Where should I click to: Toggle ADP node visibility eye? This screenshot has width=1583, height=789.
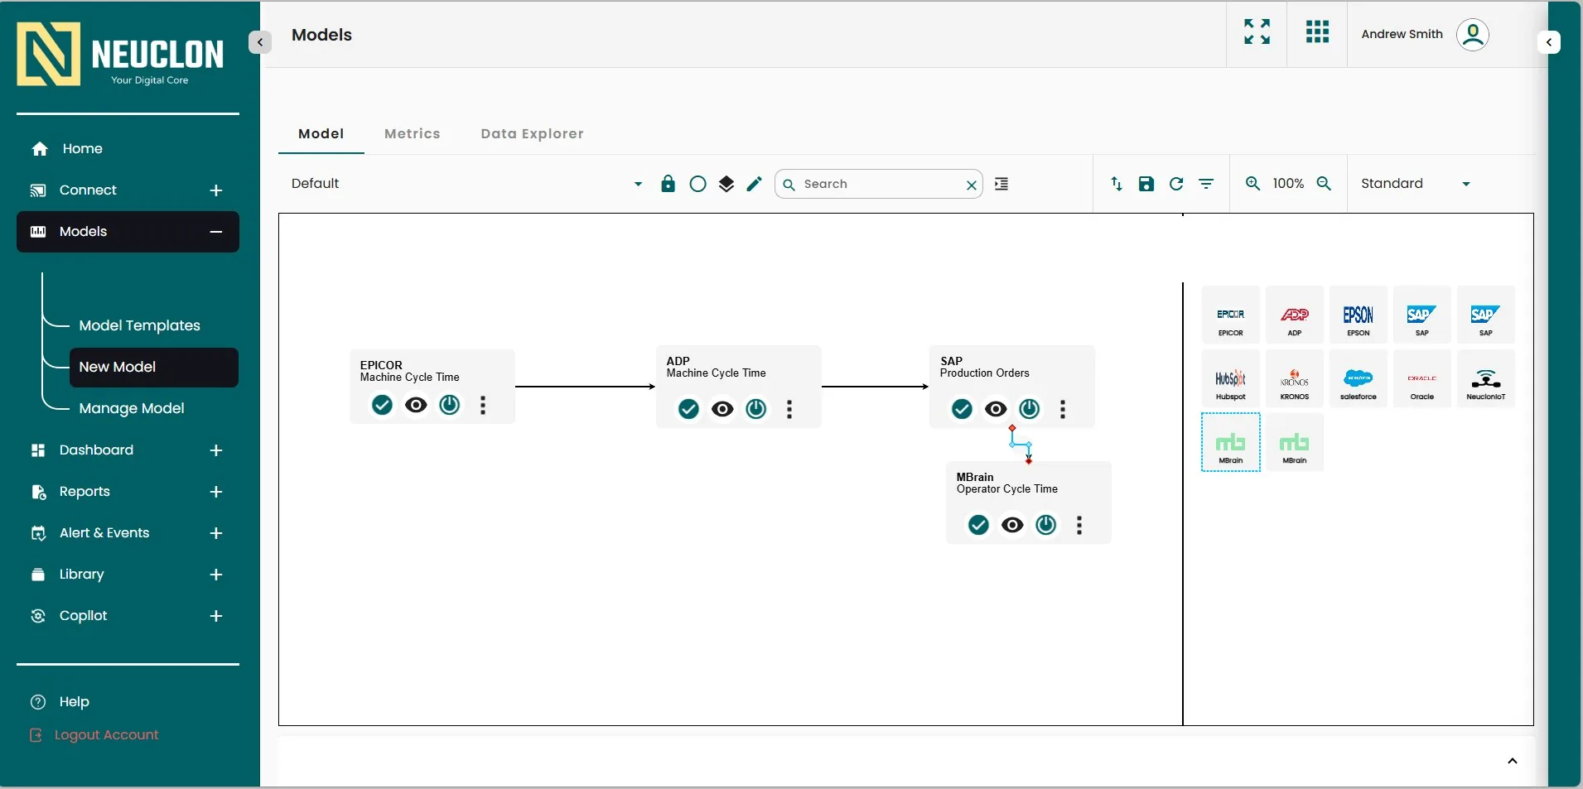722,409
